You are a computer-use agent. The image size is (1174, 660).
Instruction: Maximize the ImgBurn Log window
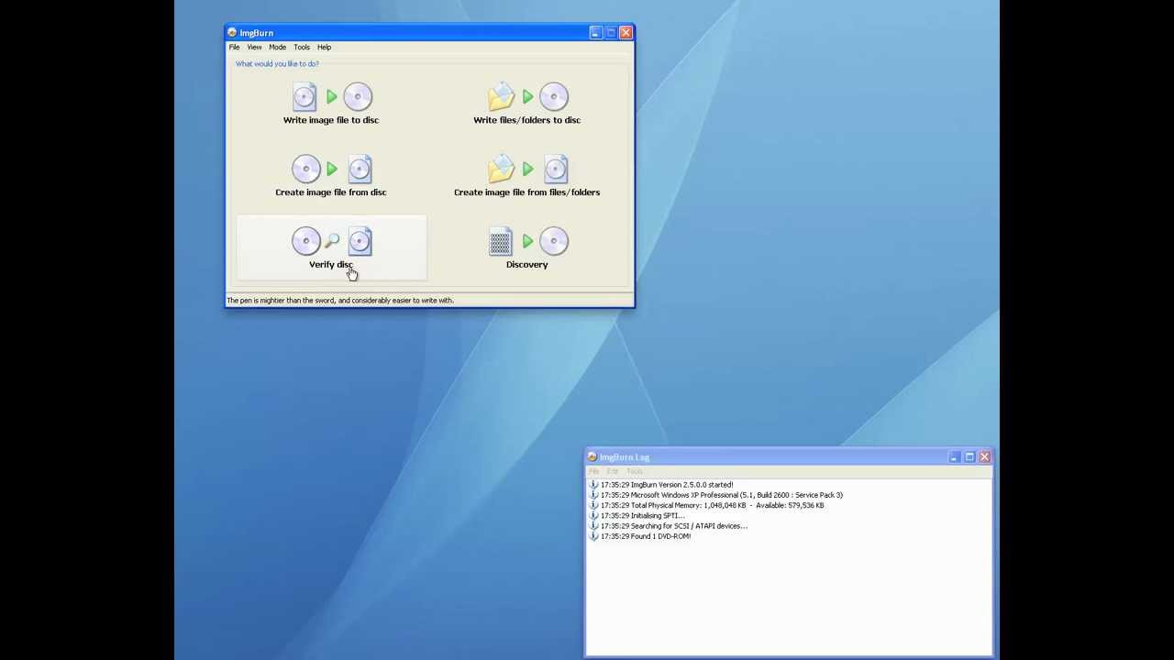point(969,456)
